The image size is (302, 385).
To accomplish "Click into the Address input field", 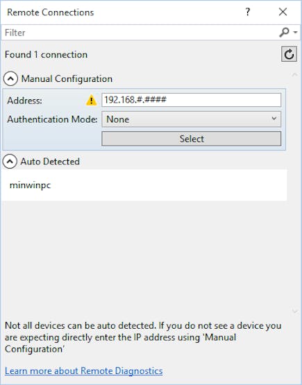I will coord(191,100).
